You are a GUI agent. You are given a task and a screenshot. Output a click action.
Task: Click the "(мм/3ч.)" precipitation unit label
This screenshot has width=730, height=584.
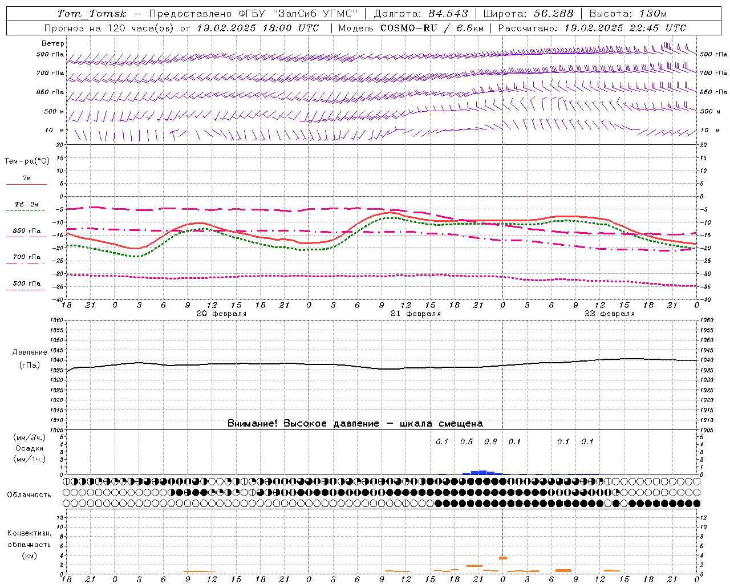pos(30,437)
